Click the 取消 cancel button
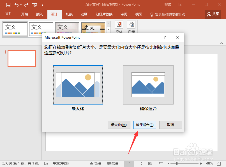 coord(170,125)
